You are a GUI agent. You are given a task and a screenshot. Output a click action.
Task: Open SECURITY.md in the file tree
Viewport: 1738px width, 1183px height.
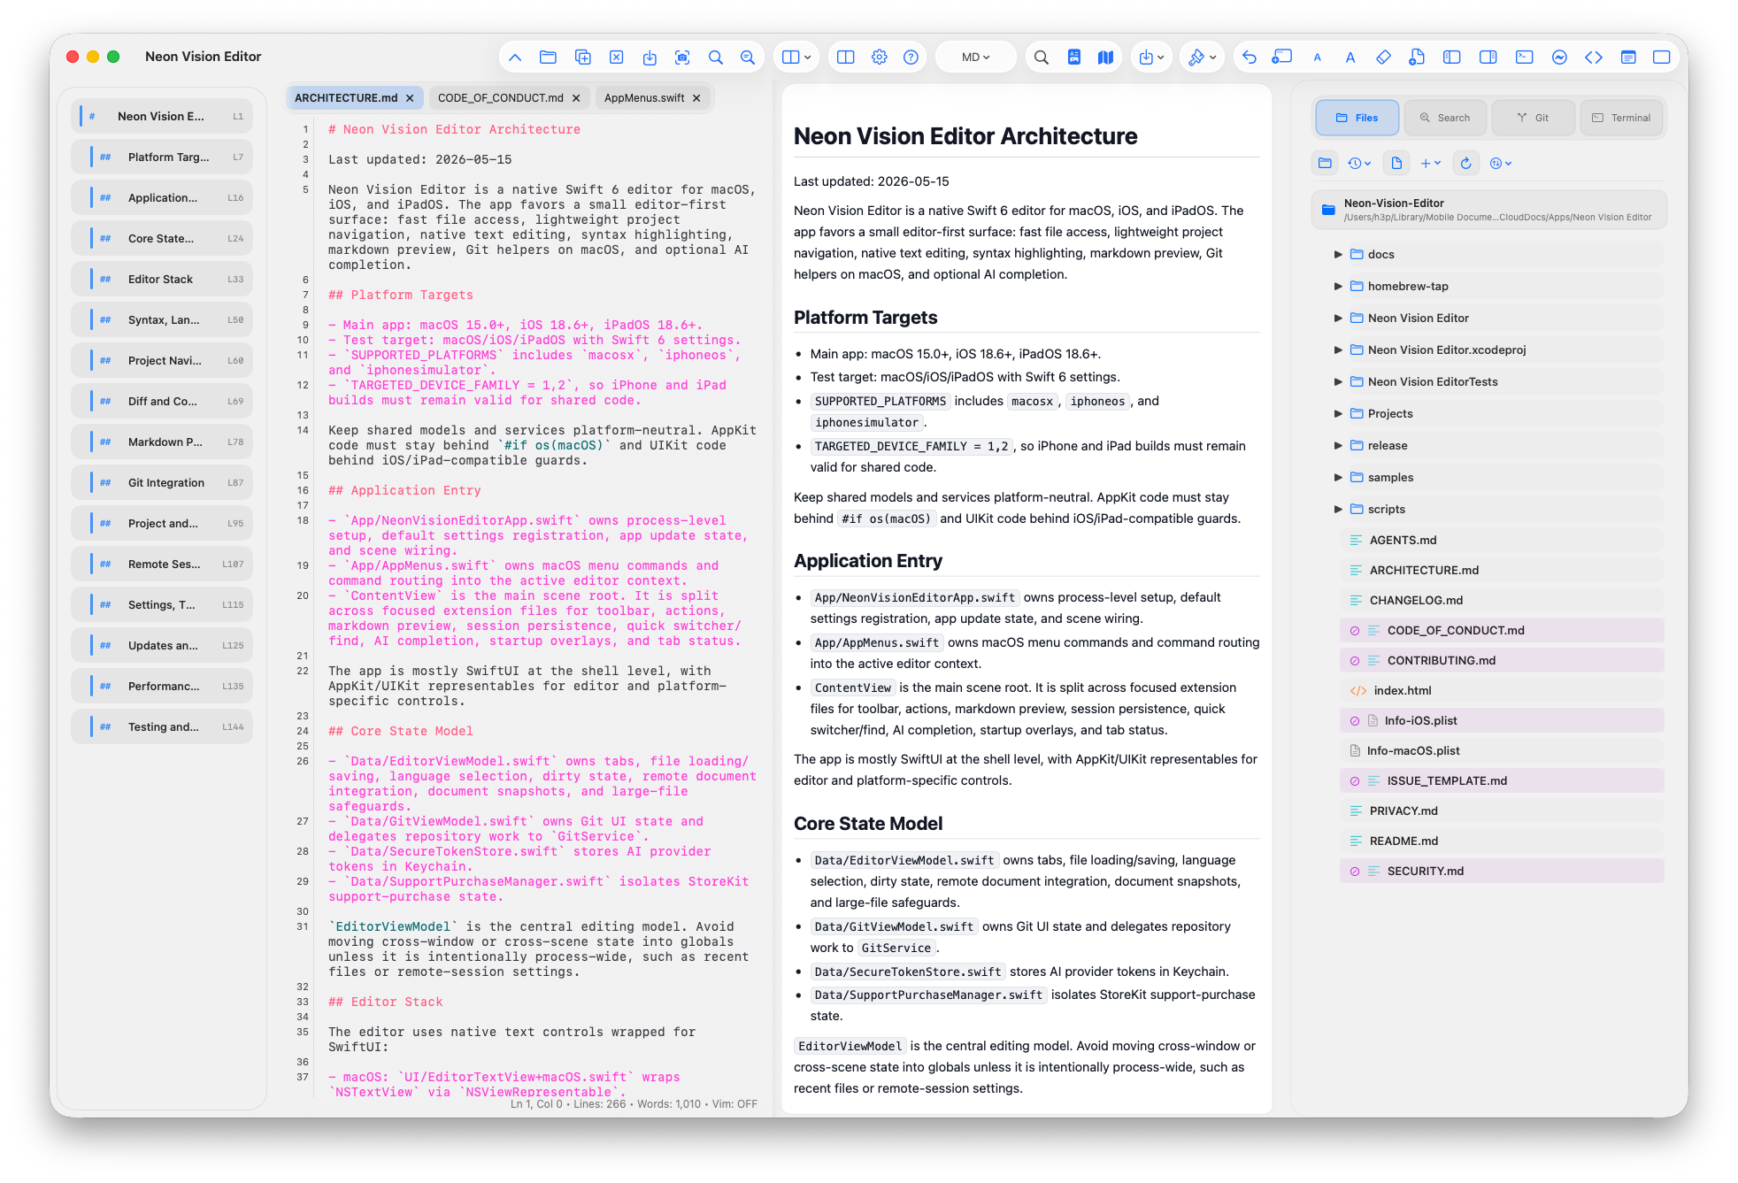click(x=1502, y=871)
